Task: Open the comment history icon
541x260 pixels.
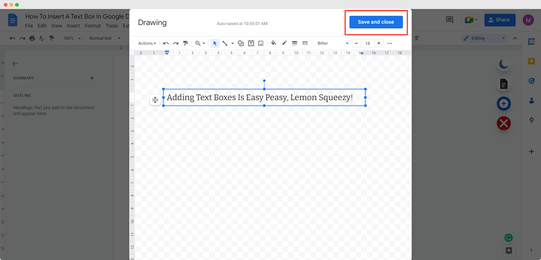Action: coord(449,20)
